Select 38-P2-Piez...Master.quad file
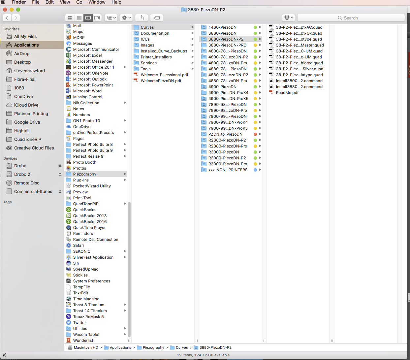This screenshot has height=360, width=410. [x=298, y=45]
